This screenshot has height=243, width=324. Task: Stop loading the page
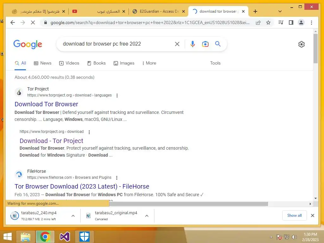tap(33, 22)
